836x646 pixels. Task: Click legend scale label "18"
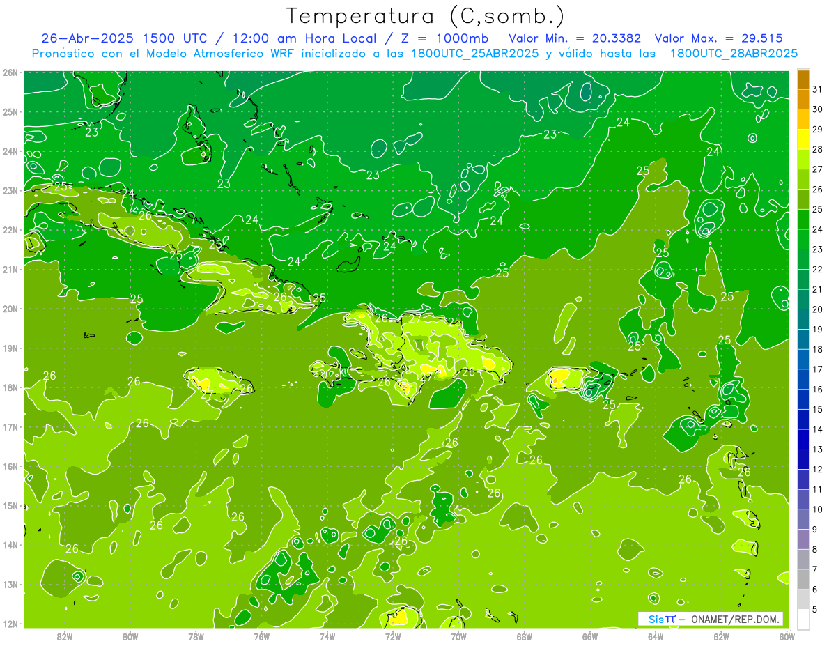(818, 349)
